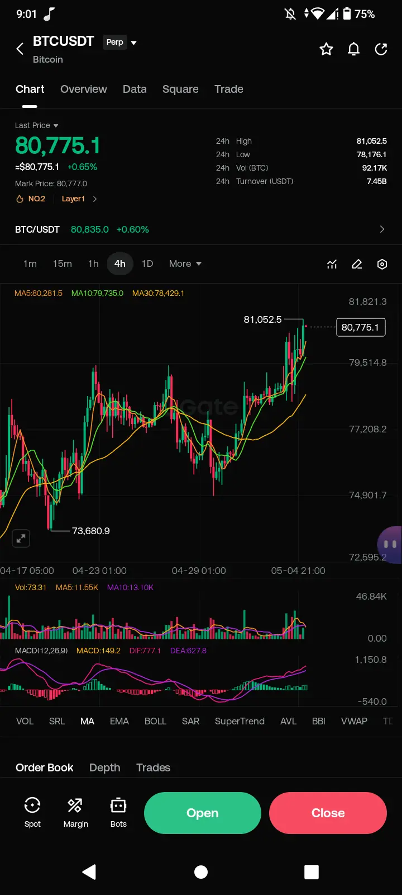The height and width of the screenshot is (895, 402).
Task: Tap the back arrow next to BTCUSDT
Action: point(20,49)
